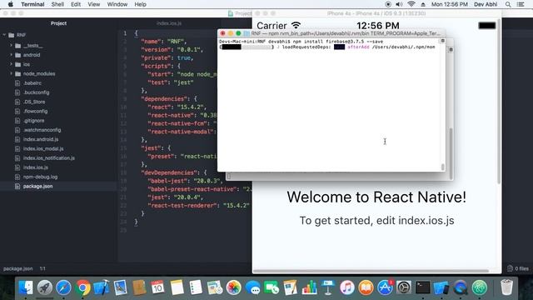Select package.json in project tree
533x300 pixels.
pyautogui.click(x=37, y=187)
